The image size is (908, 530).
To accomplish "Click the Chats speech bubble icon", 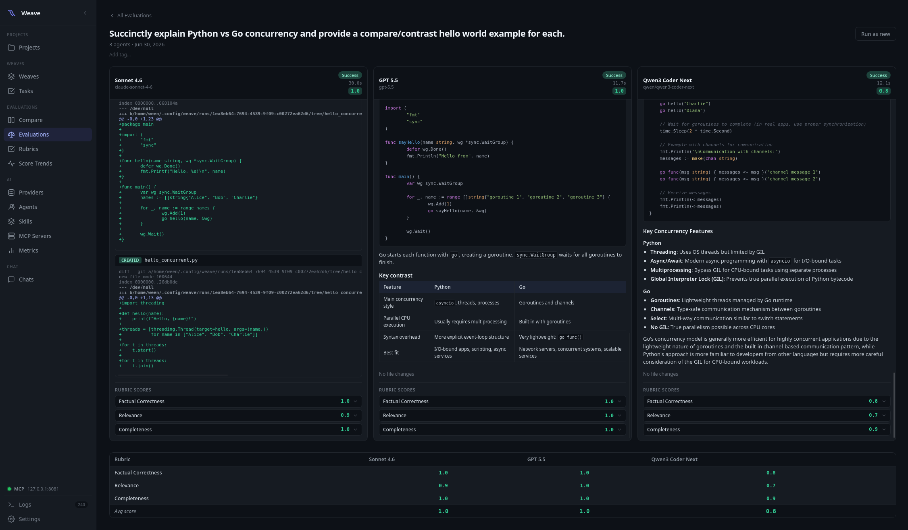I will pyautogui.click(x=11, y=279).
